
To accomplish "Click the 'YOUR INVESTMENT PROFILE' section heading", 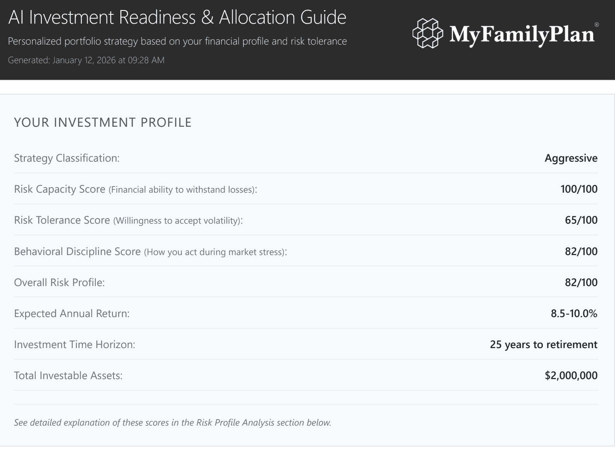I will pos(103,122).
